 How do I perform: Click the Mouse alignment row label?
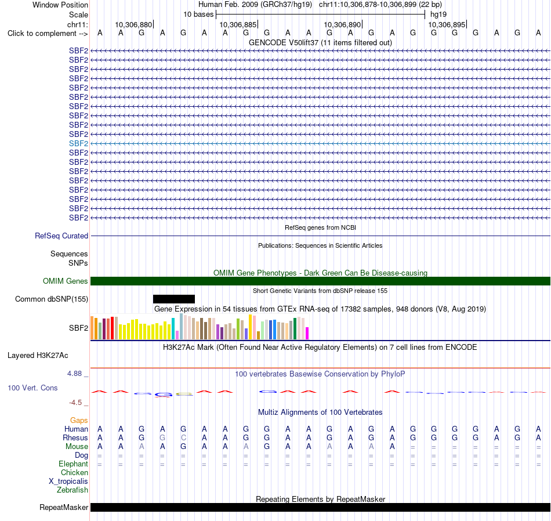click(77, 447)
